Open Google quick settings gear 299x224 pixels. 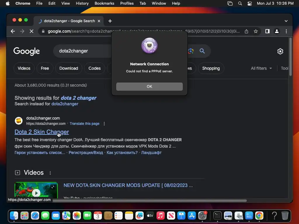click(x=280, y=51)
